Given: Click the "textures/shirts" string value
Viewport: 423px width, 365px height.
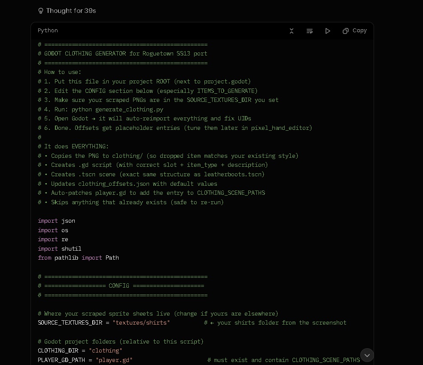Looking at the screenshot, I should pos(141,323).
